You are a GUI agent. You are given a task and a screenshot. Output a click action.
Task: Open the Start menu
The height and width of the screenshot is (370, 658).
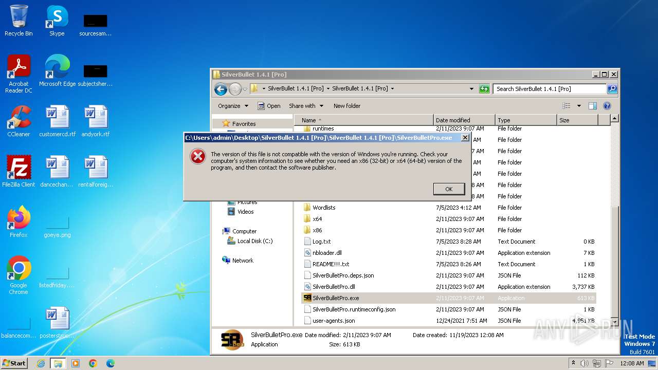click(x=14, y=363)
